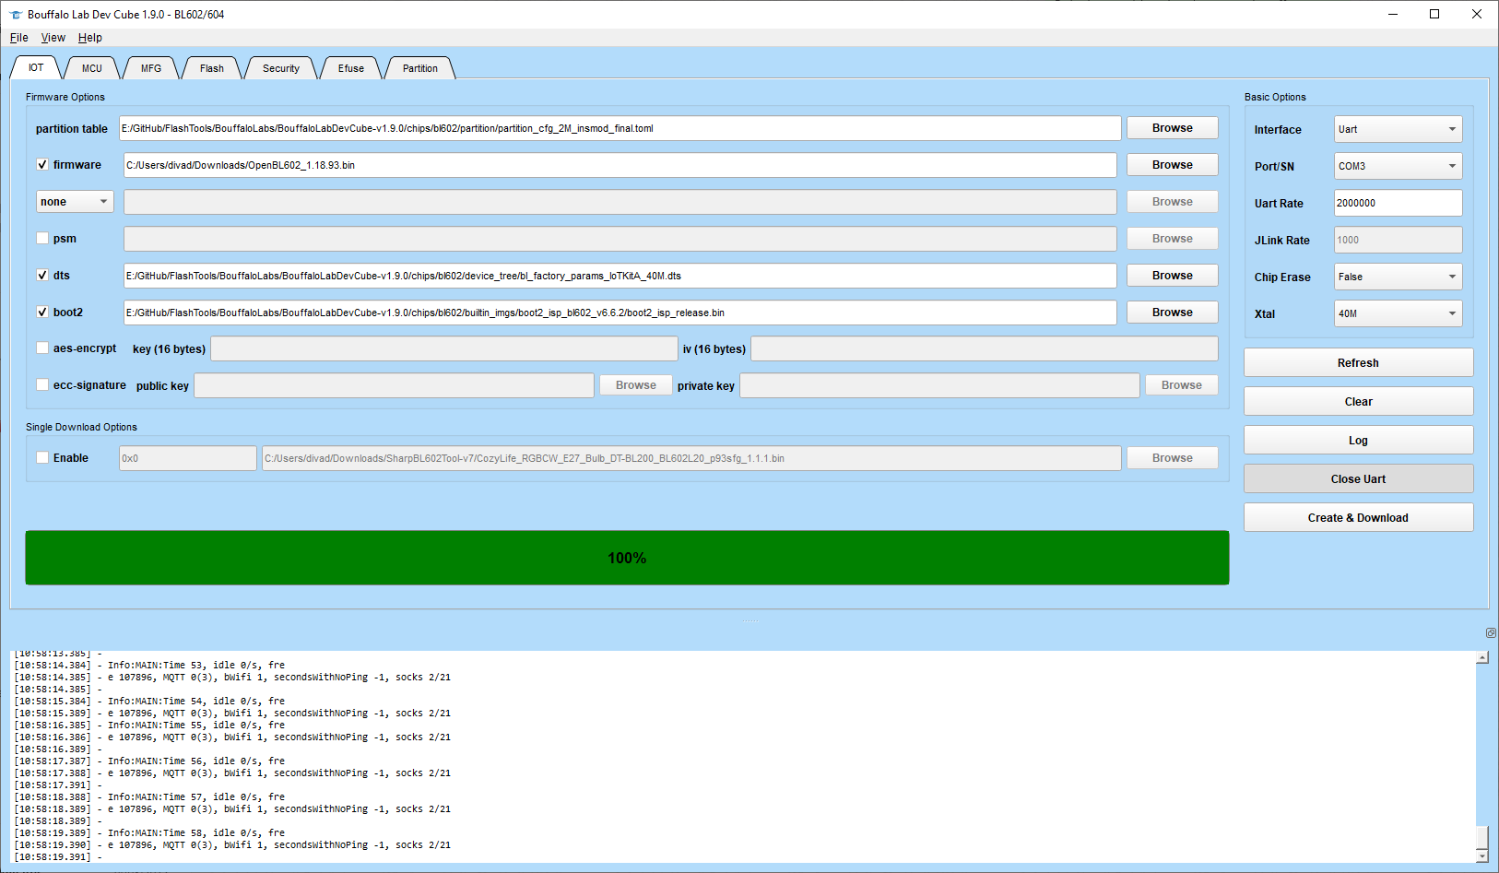Click the Log button
Image resolution: width=1499 pixels, height=873 pixels.
1359,441
